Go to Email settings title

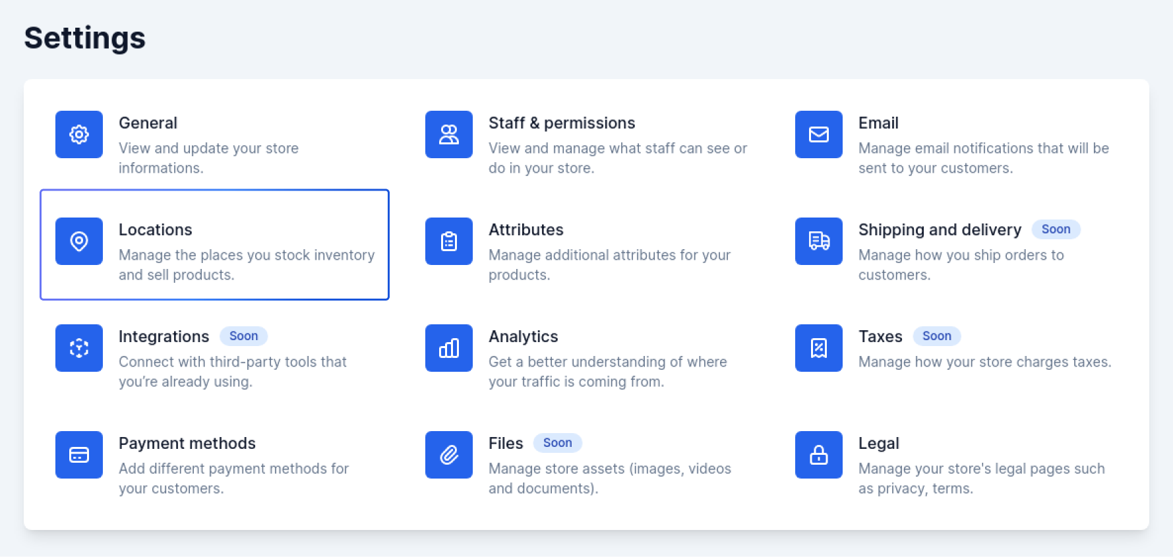[878, 123]
